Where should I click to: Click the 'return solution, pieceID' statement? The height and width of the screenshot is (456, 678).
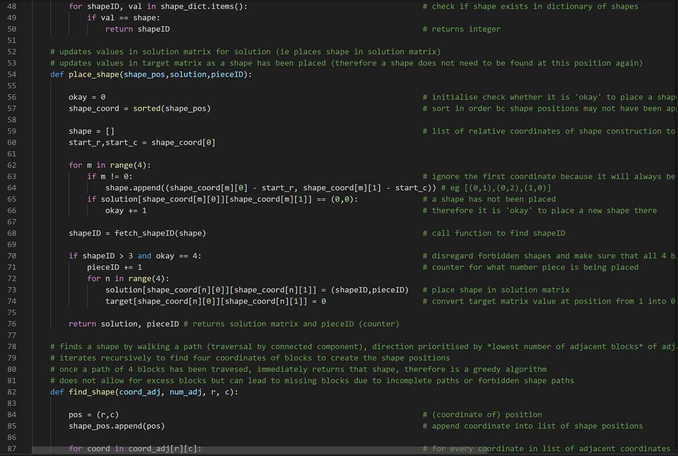(123, 324)
